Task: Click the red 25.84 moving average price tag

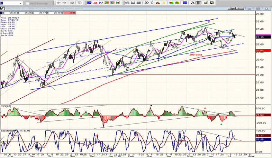Action: pos(260,50)
